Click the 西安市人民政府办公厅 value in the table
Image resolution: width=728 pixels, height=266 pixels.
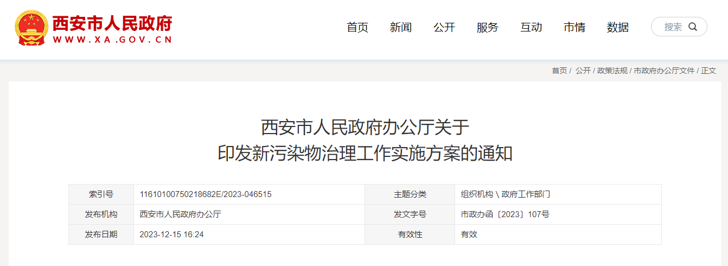coord(180,214)
